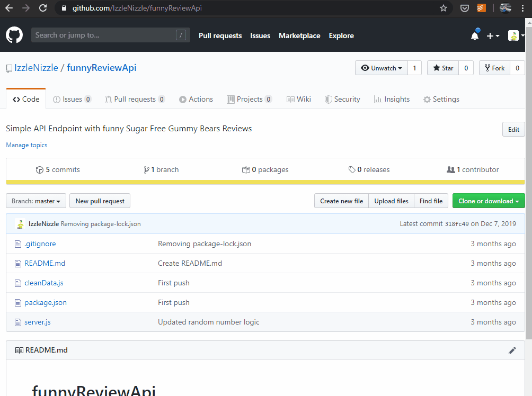Open latest commit 318fc49
Image resolution: width=532 pixels, height=396 pixels.
pos(457,224)
